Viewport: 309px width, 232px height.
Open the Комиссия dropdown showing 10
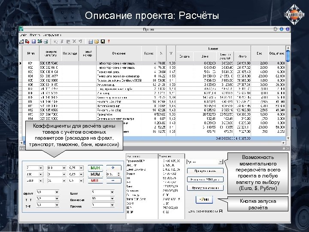112,198
